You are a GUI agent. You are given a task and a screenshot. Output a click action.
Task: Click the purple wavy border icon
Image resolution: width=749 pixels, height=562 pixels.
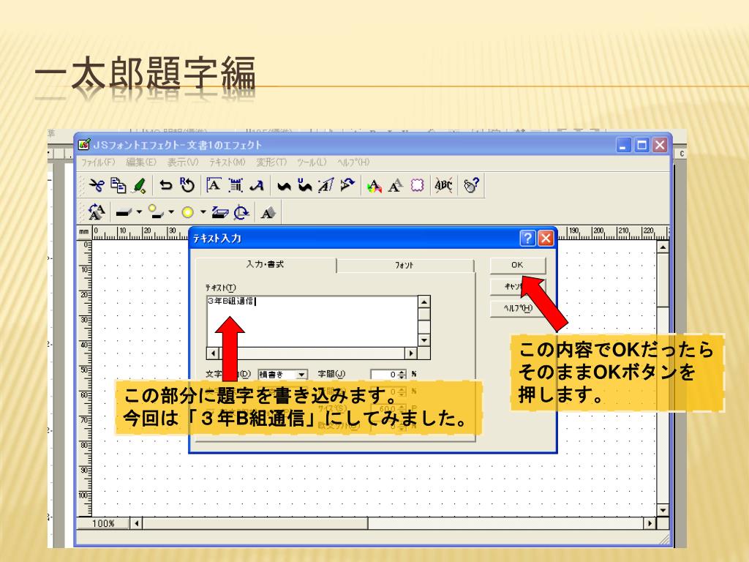point(417,185)
